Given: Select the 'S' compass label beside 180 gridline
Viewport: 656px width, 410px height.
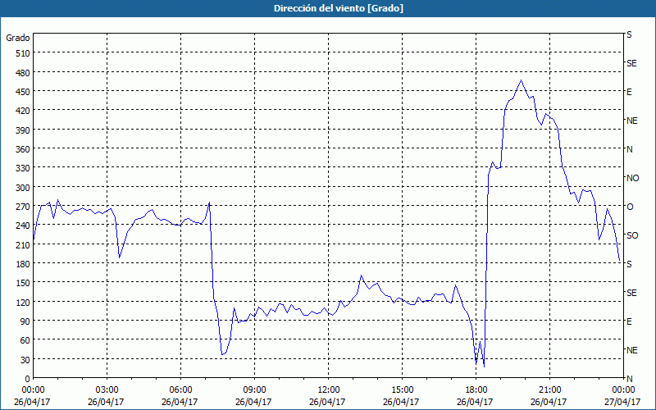Looking at the screenshot, I should [629, 264].
